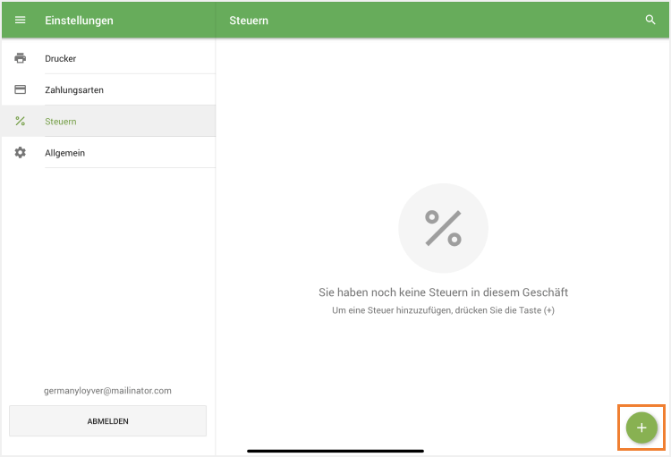Screen dimensions: 671x457
Task: Click blank sidebar area below Allgemein
Action: click(107, 268)
